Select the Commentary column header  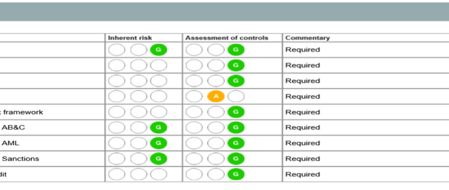click(308, 38)
